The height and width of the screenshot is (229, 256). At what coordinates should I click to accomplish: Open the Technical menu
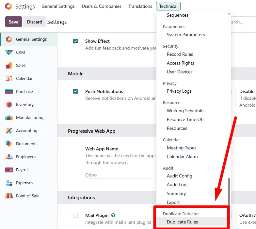[168, 6]
